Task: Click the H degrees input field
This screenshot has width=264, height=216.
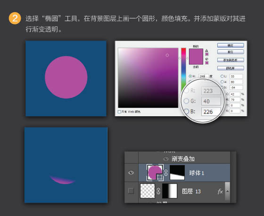Action: pyautogui.click(x=203, y=76)
